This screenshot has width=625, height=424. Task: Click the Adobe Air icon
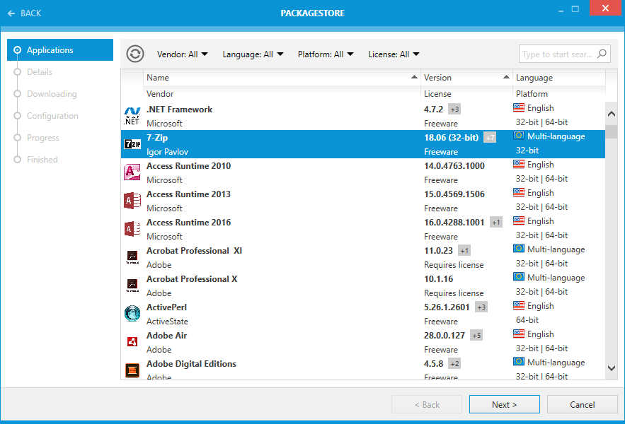(132, 342)
